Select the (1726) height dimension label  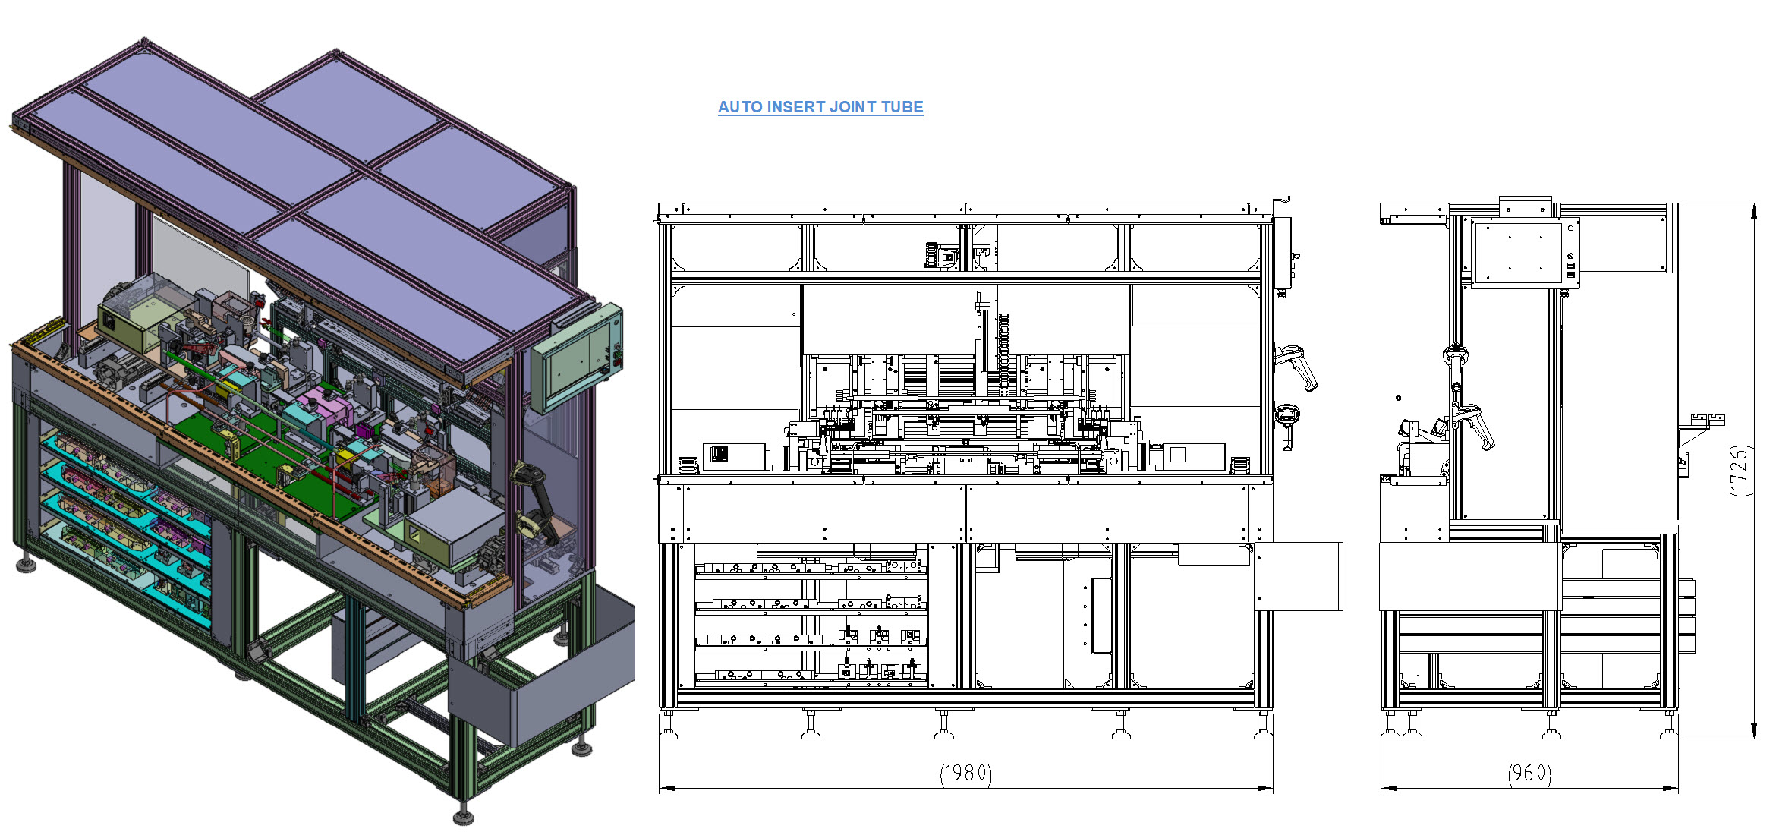pyautogui.click(x=1740, y=471)
